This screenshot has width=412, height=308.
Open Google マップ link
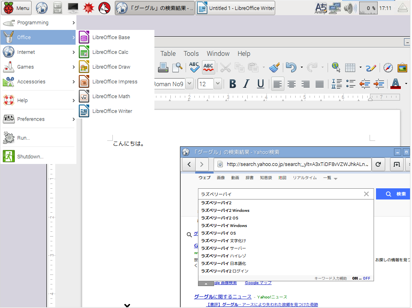pyautogui.click(x=258, y=283)
